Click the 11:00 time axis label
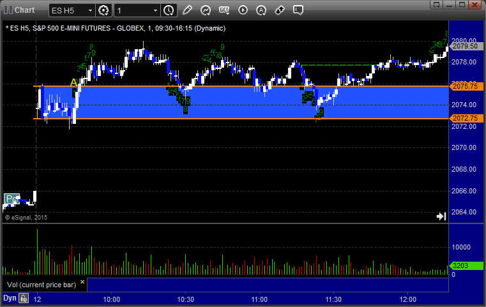486x307 pixels. pos(259,299)
